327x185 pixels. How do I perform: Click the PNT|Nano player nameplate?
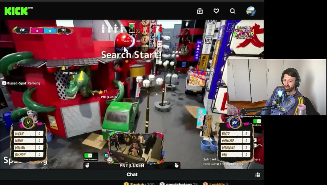pos(70,73)
